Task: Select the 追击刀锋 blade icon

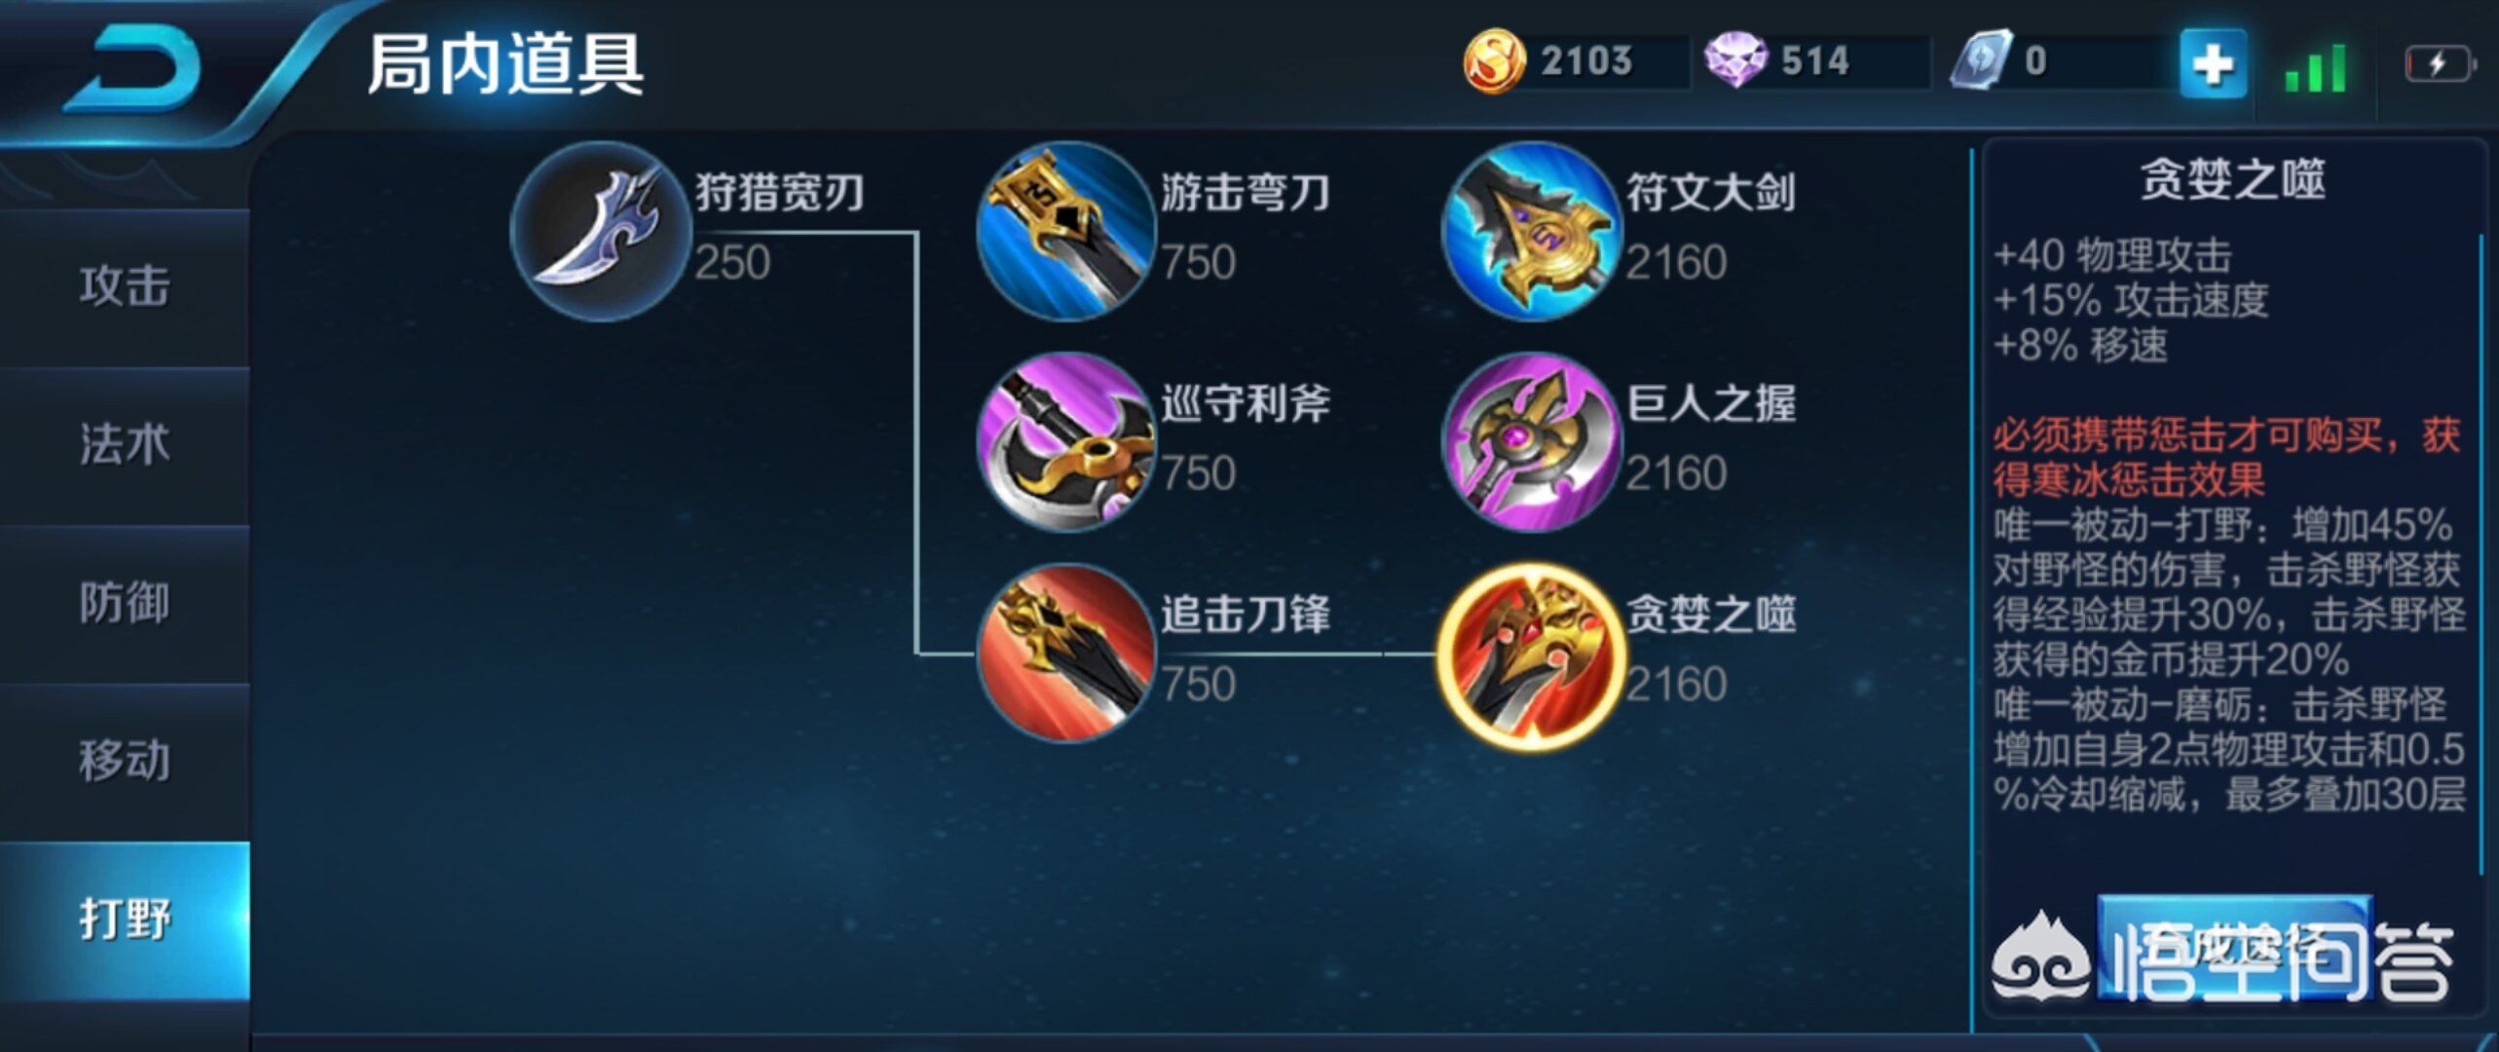Action: click(x=1066, y=654)
